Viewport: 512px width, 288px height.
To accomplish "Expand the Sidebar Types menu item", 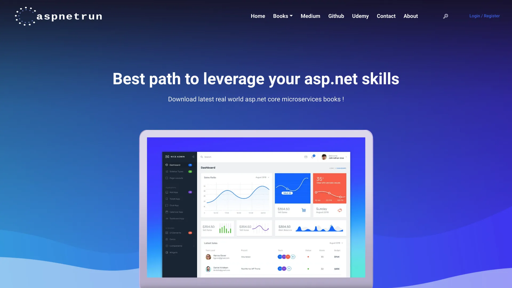I will [177, 171].
